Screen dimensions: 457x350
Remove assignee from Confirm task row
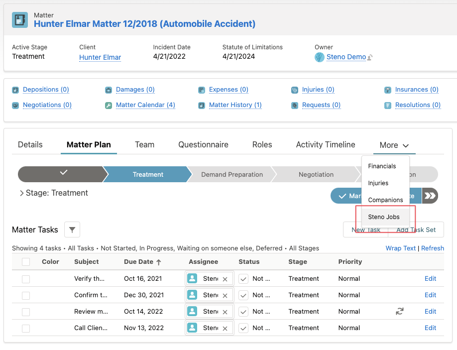point(225,296)
